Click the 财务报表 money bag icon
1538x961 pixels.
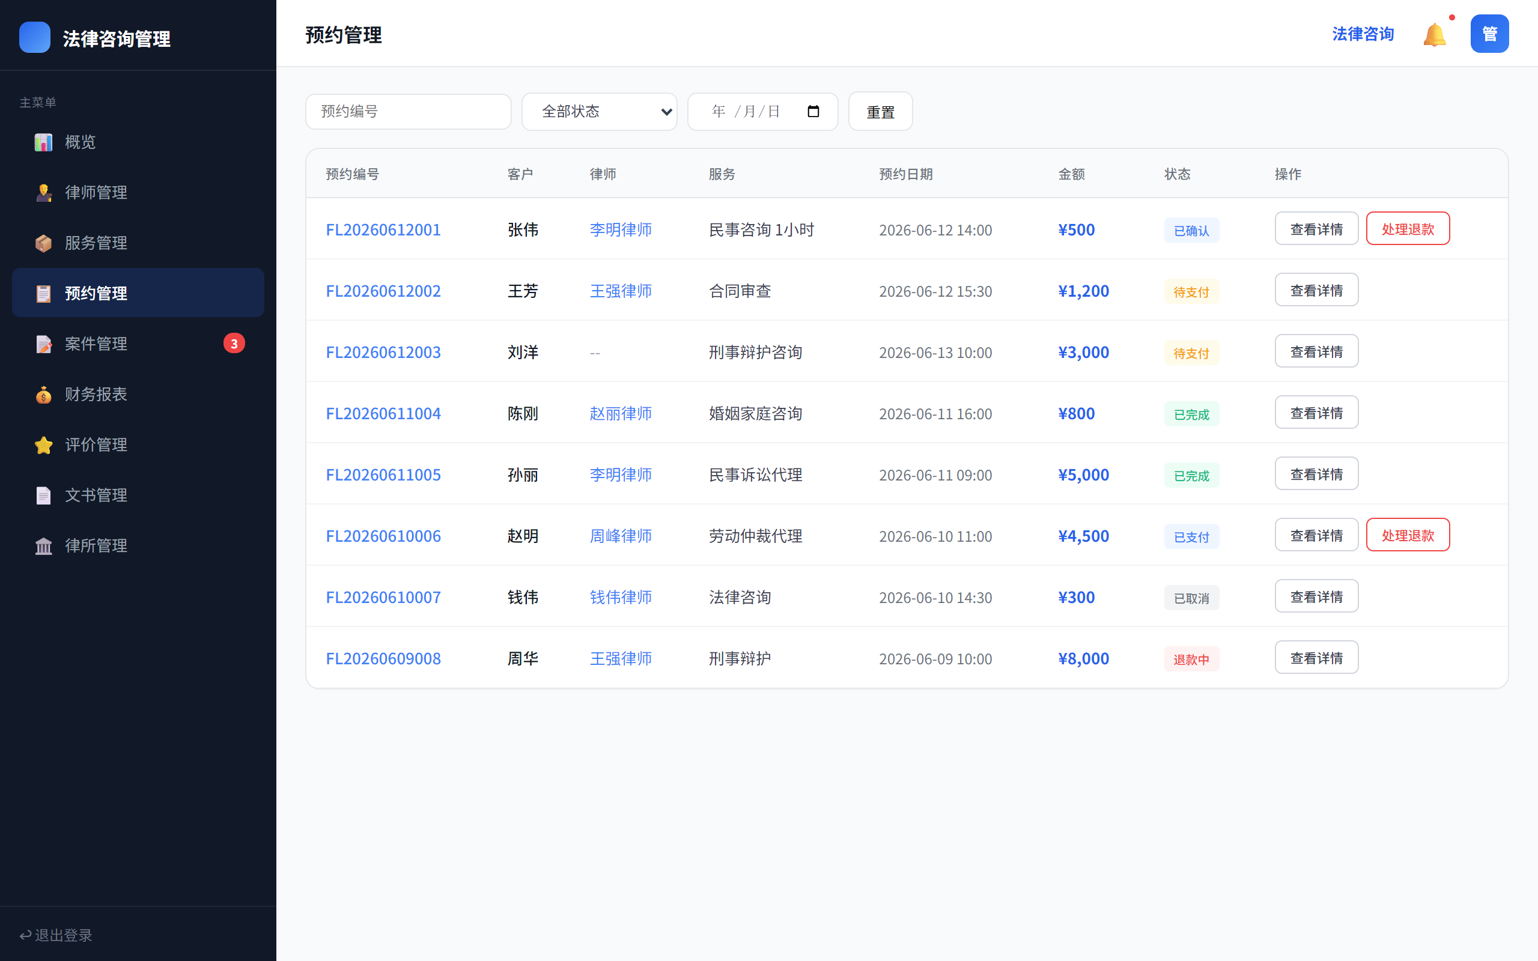pos(43,394)
